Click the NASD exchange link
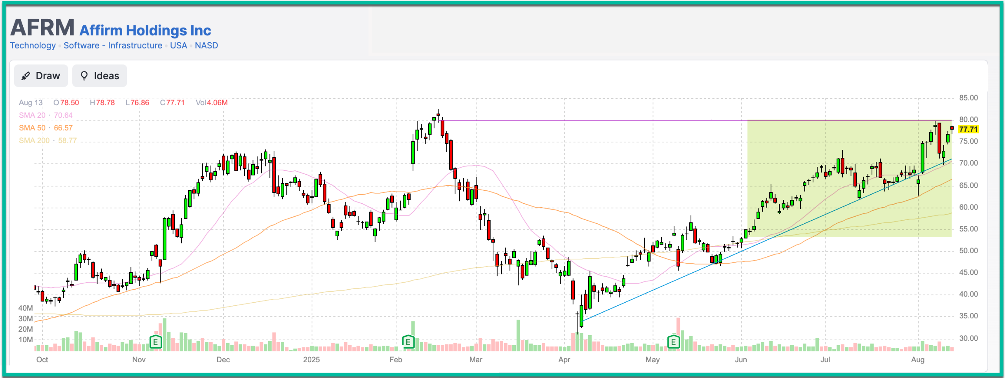The image size is (1005, 378). pos(206,46)
